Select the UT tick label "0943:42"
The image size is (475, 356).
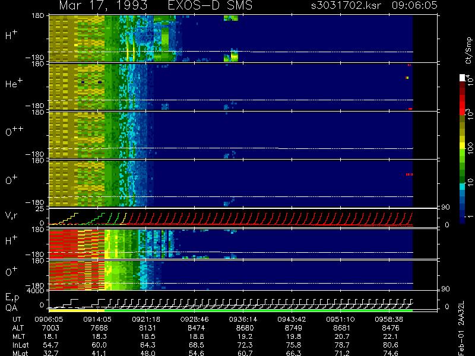[x=292, y=319]
